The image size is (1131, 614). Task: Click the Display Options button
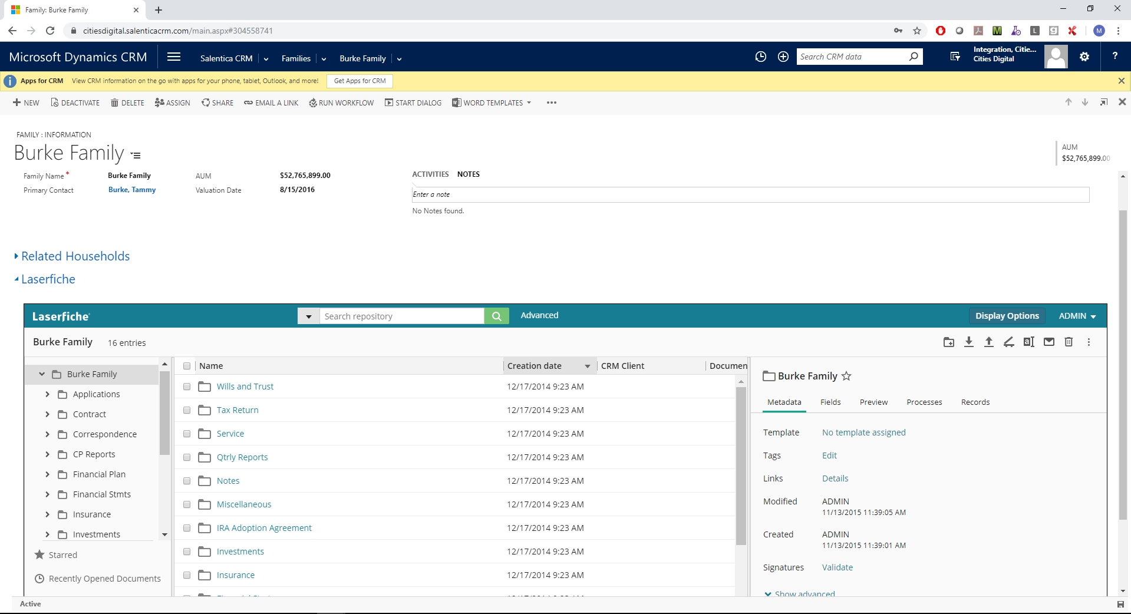click(x=1007, y=316)
